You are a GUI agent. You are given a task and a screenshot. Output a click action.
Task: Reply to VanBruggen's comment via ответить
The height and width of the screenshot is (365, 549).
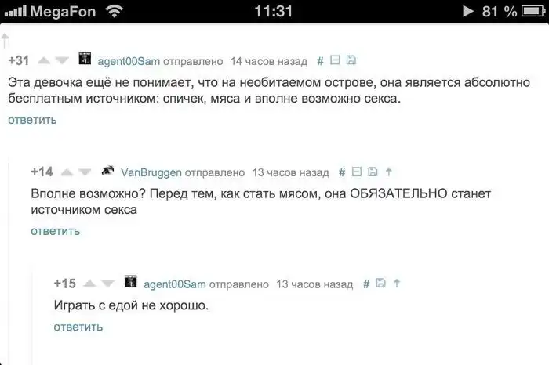56,231
